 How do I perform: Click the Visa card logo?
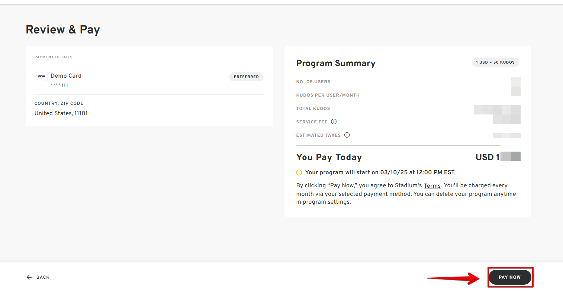[x=41, y=76]
